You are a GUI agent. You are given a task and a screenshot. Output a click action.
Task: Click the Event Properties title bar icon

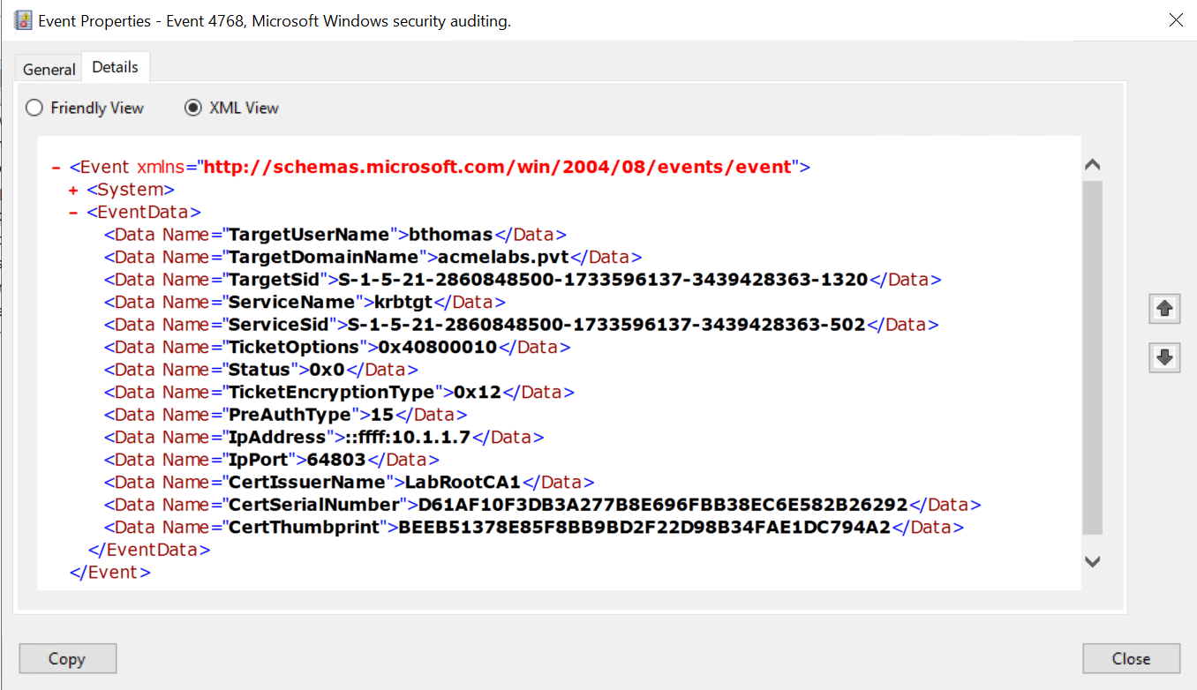pos(24,20)
